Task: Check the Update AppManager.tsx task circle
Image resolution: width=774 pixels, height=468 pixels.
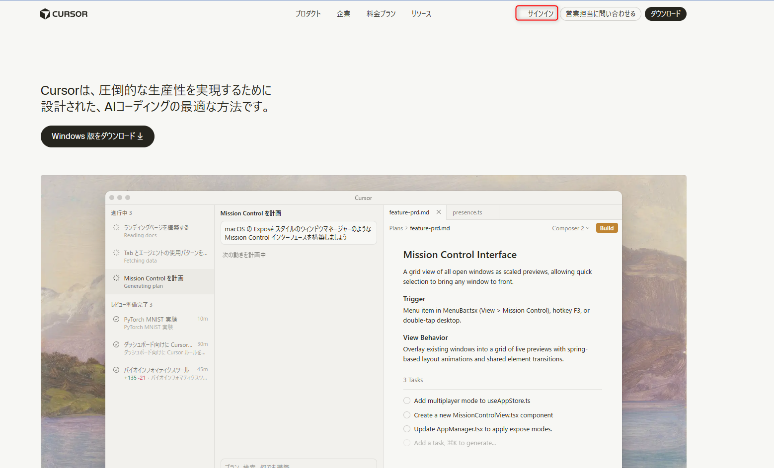Action: click(x=407, y=429)
